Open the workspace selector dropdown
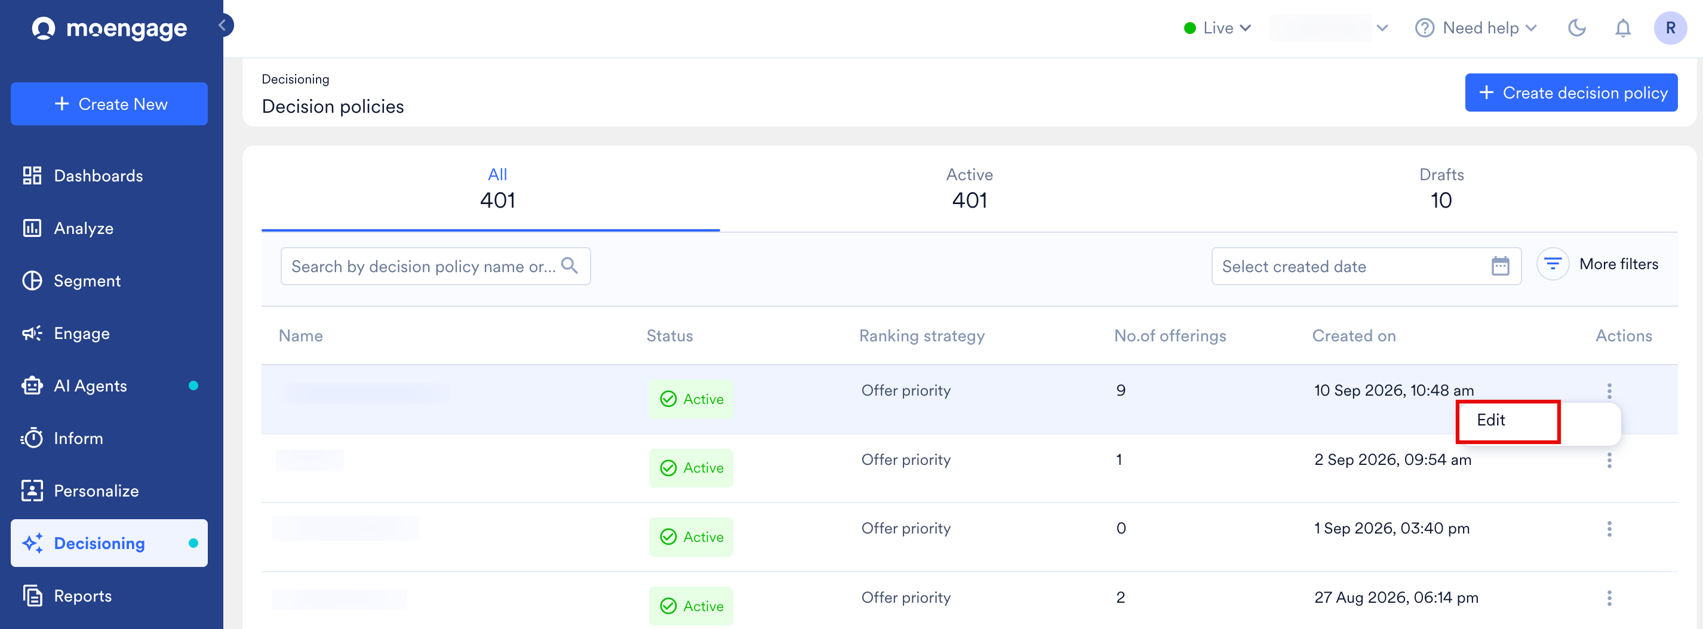The width and height of the screenshot is (1703, 629). pos(1328,27)
